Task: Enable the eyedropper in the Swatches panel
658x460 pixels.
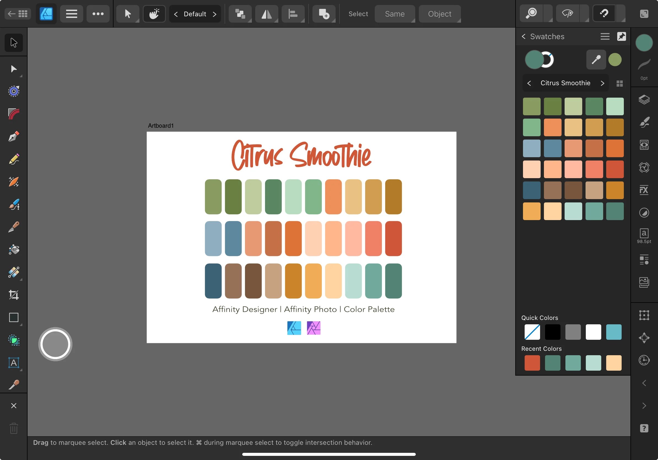Action: (595, 59)
